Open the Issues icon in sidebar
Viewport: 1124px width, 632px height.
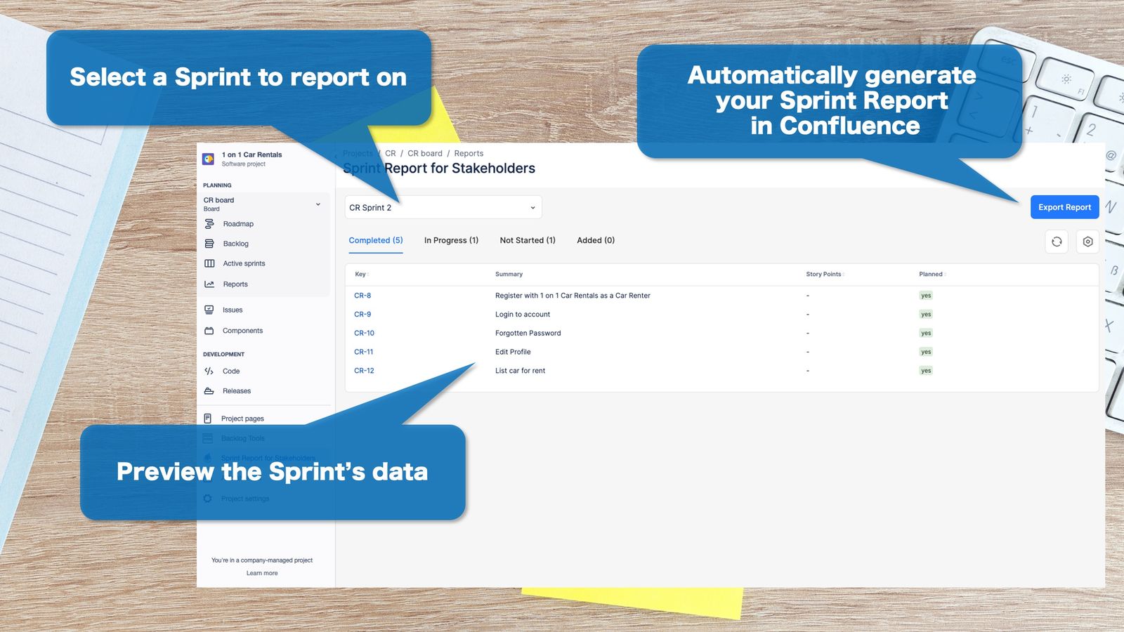pyautogui.click(x=209, y=310)
